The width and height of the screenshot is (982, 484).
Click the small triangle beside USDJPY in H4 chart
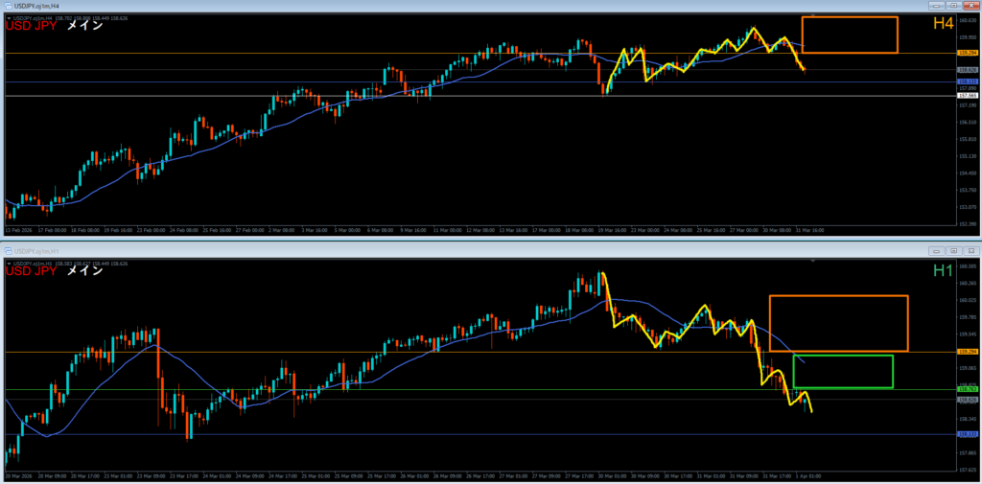point(9,17)
